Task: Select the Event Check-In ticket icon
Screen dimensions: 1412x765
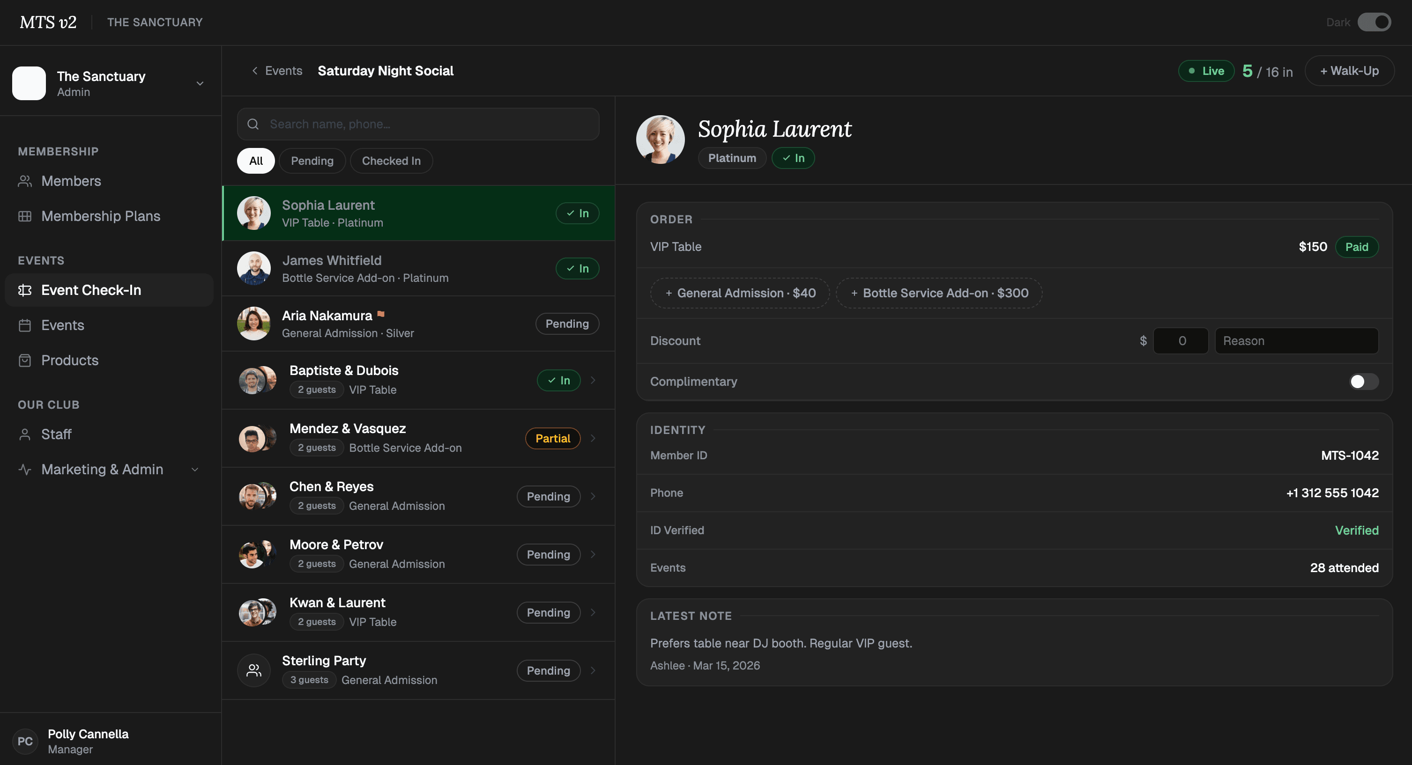Action: tap(25, 290)
